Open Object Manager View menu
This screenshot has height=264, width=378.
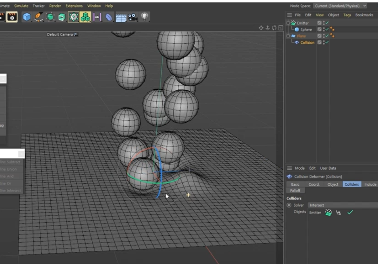tap(319, 15)
